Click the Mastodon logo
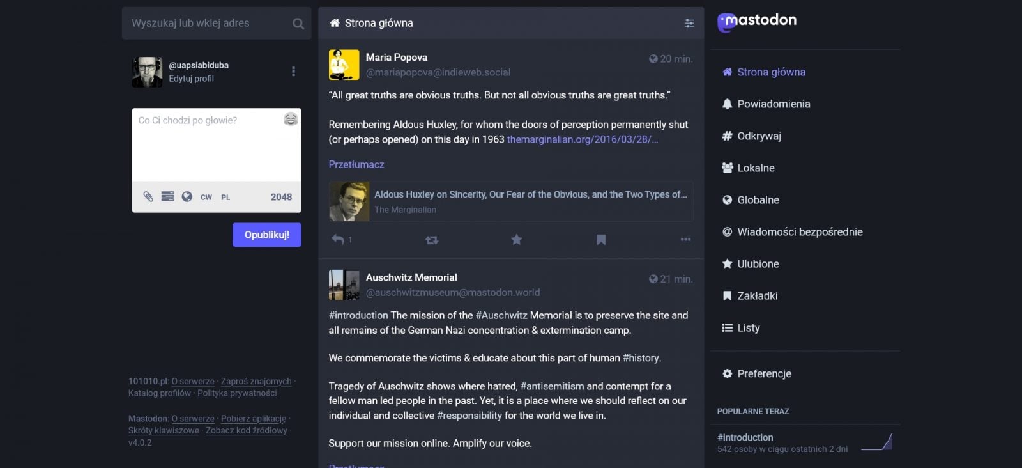This screenshot has height=468, width=1022. 757,21
